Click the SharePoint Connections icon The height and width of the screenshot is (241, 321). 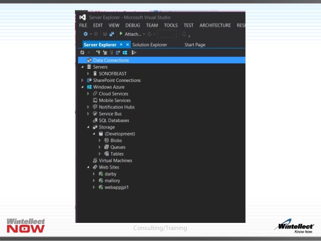click(x=89, y=81)
